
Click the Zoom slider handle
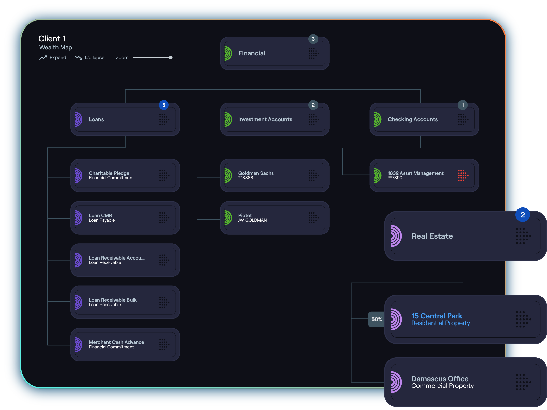point(171,58)
